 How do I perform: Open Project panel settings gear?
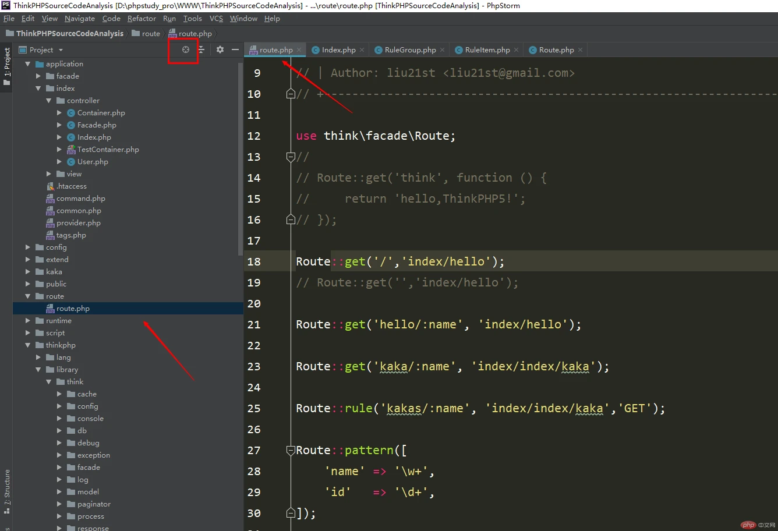coord(220,50)
